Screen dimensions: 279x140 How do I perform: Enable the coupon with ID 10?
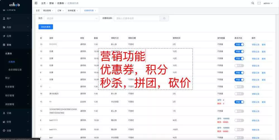tap(239, 66)
